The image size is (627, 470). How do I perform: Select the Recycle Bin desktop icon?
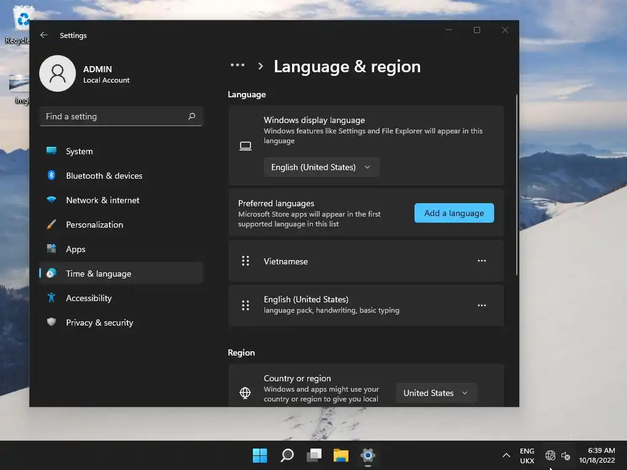click(x=18, y=24)
